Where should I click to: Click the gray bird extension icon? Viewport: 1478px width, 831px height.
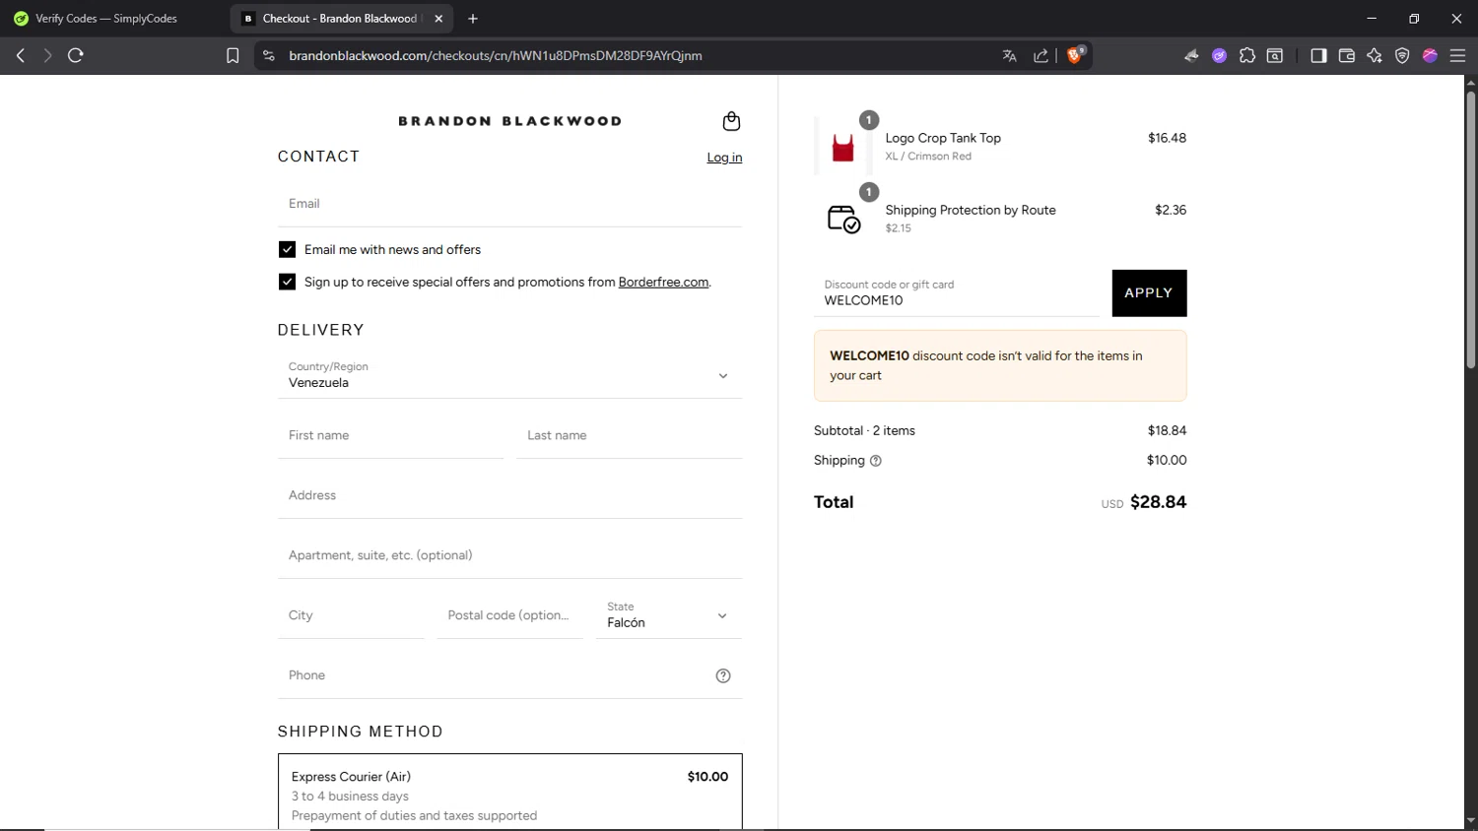tap(1191, 56)
